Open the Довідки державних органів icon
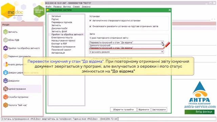 coord(5,73)
